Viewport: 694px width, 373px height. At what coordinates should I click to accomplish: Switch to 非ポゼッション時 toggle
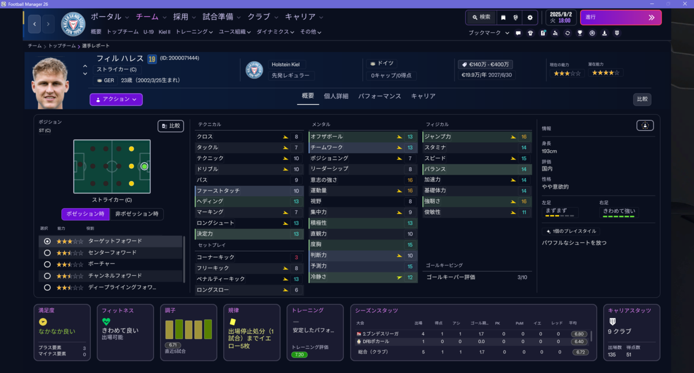point(136,214)
